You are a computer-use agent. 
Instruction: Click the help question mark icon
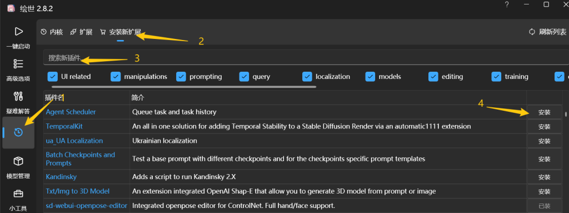pyautogui.click(x=507, y=4)
